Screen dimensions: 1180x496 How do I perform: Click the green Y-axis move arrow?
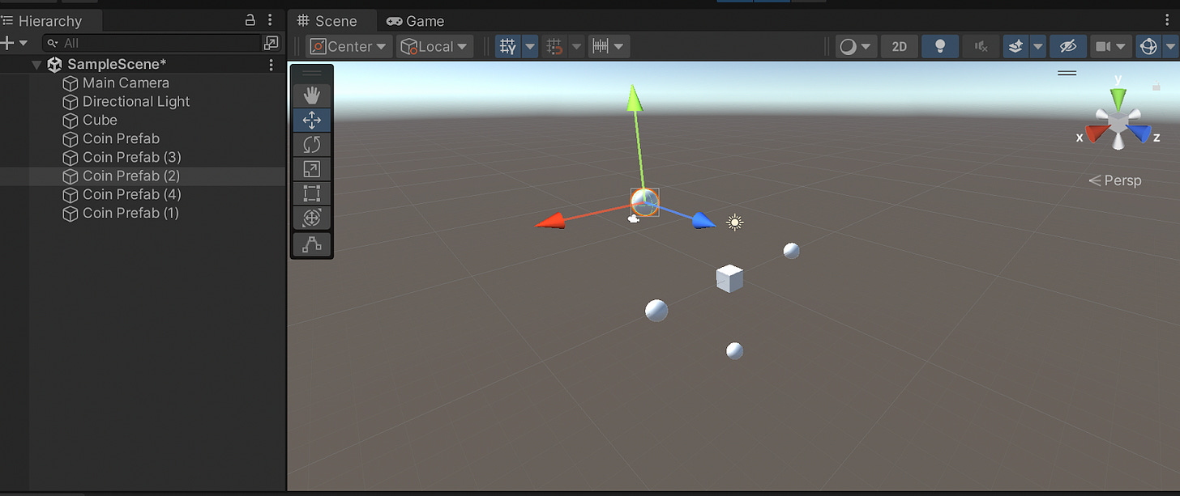(x=635, y=98)
